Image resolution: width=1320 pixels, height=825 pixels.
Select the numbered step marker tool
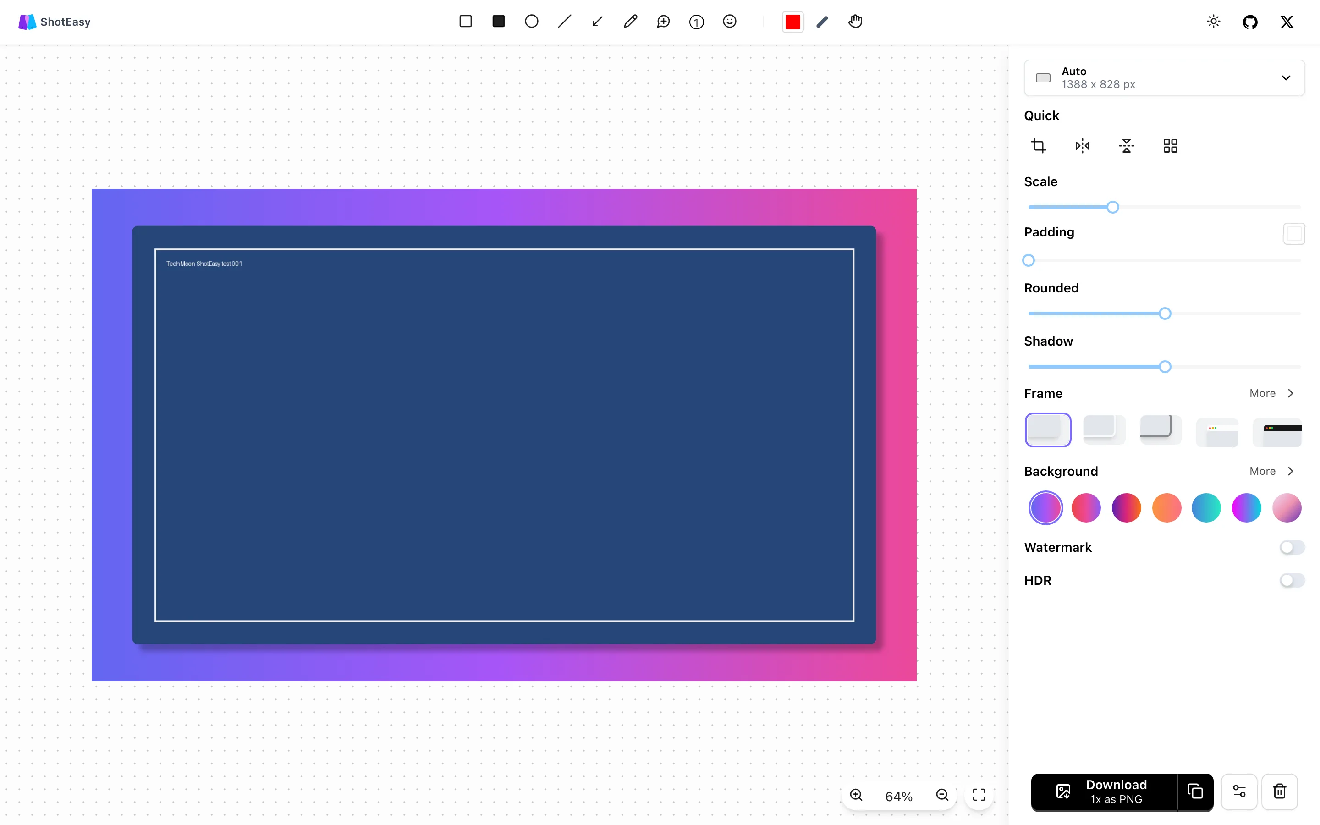[697, 22]
